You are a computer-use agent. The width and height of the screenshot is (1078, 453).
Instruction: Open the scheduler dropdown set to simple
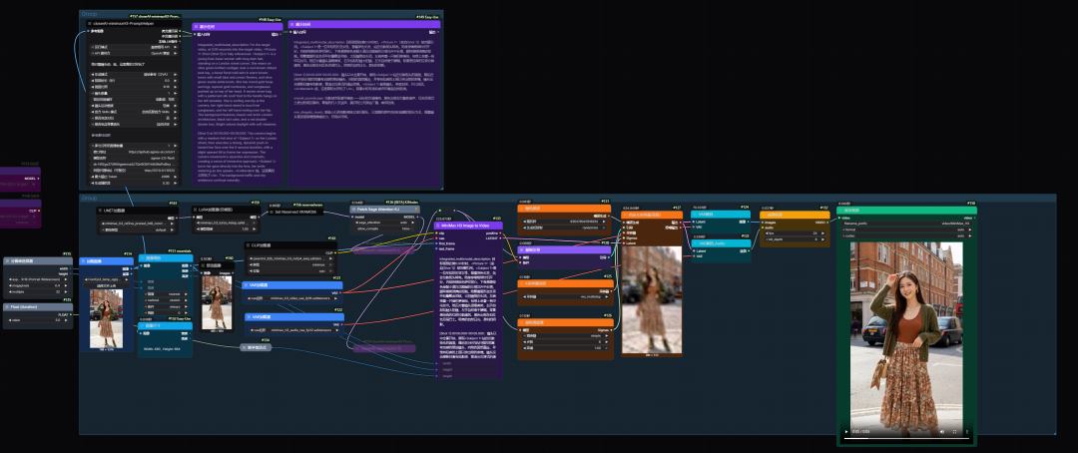pyautogui.click(x=565, y=336)
